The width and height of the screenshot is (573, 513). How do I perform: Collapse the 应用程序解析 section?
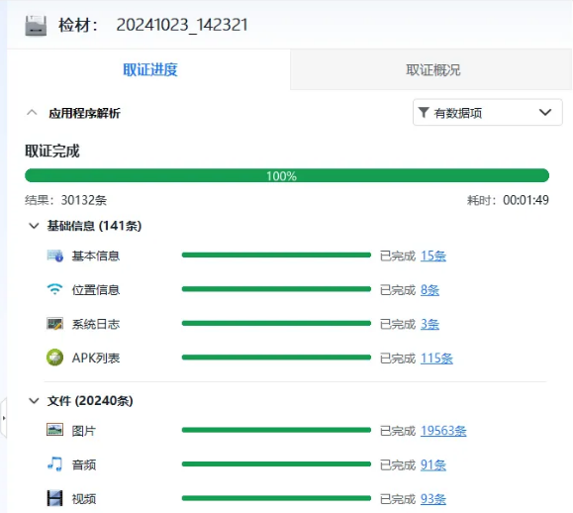32,113
